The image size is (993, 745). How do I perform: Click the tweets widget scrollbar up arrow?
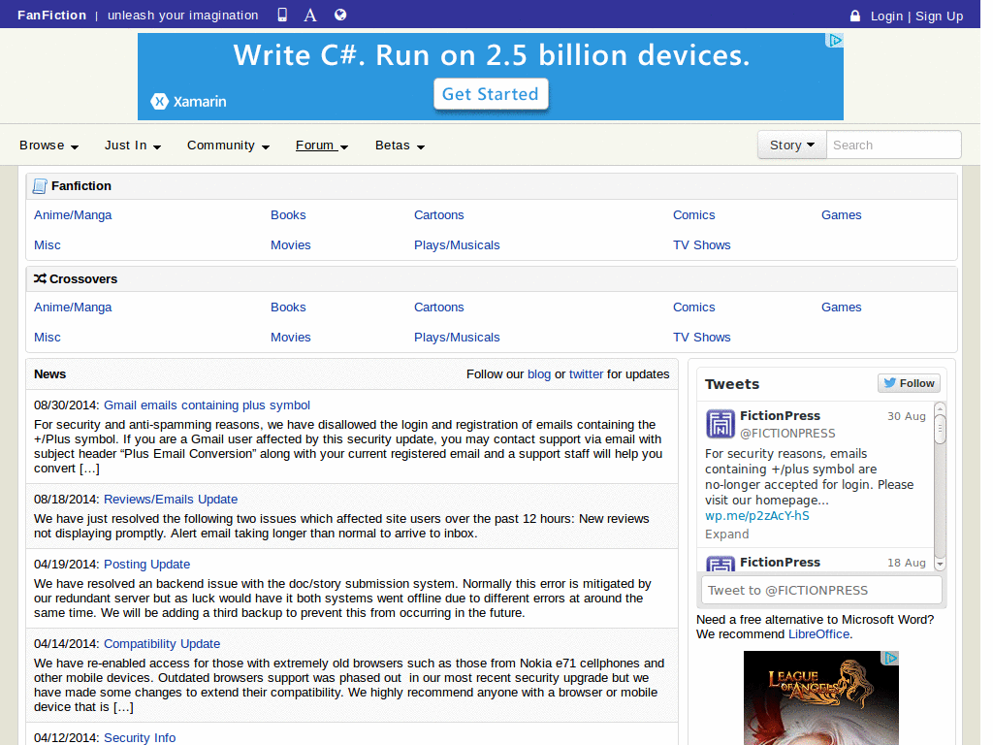pos(940,408)
